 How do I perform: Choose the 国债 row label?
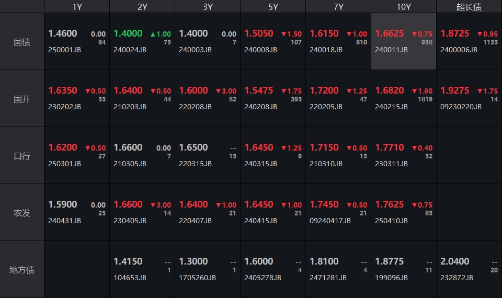(x=22, y=42)
